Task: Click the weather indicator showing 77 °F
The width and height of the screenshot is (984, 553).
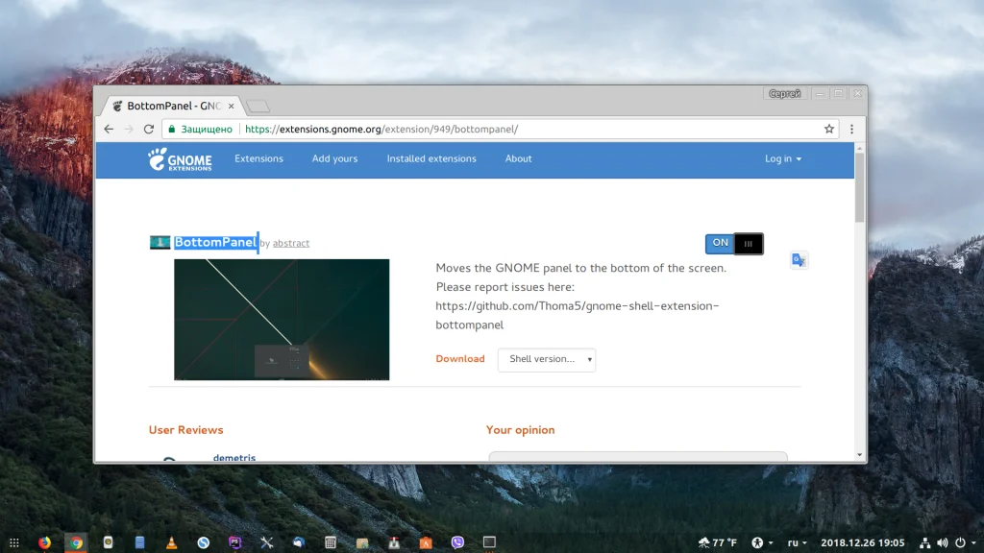Action: point(717,542)
